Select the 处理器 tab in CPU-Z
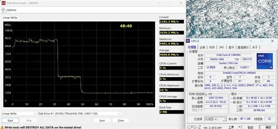This screenshot has width=278, height=129. 192,47
